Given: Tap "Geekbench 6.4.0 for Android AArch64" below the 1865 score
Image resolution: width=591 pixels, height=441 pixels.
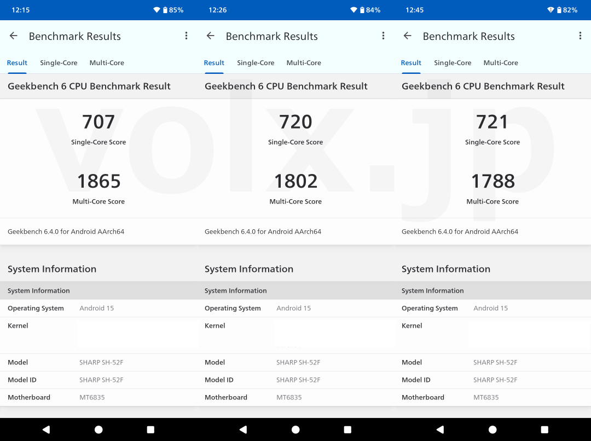Looking at the screenshot, I should click(66, 231).
